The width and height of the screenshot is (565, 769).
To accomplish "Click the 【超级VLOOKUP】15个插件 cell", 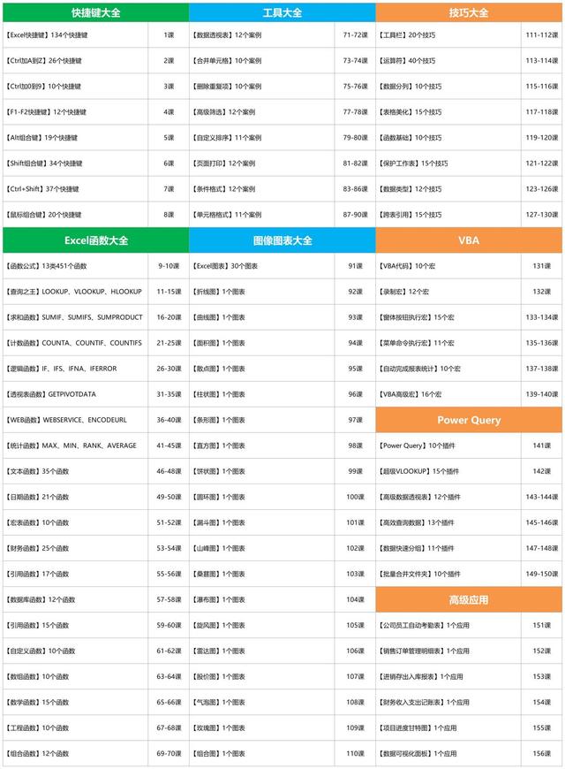I will (448, 471).
